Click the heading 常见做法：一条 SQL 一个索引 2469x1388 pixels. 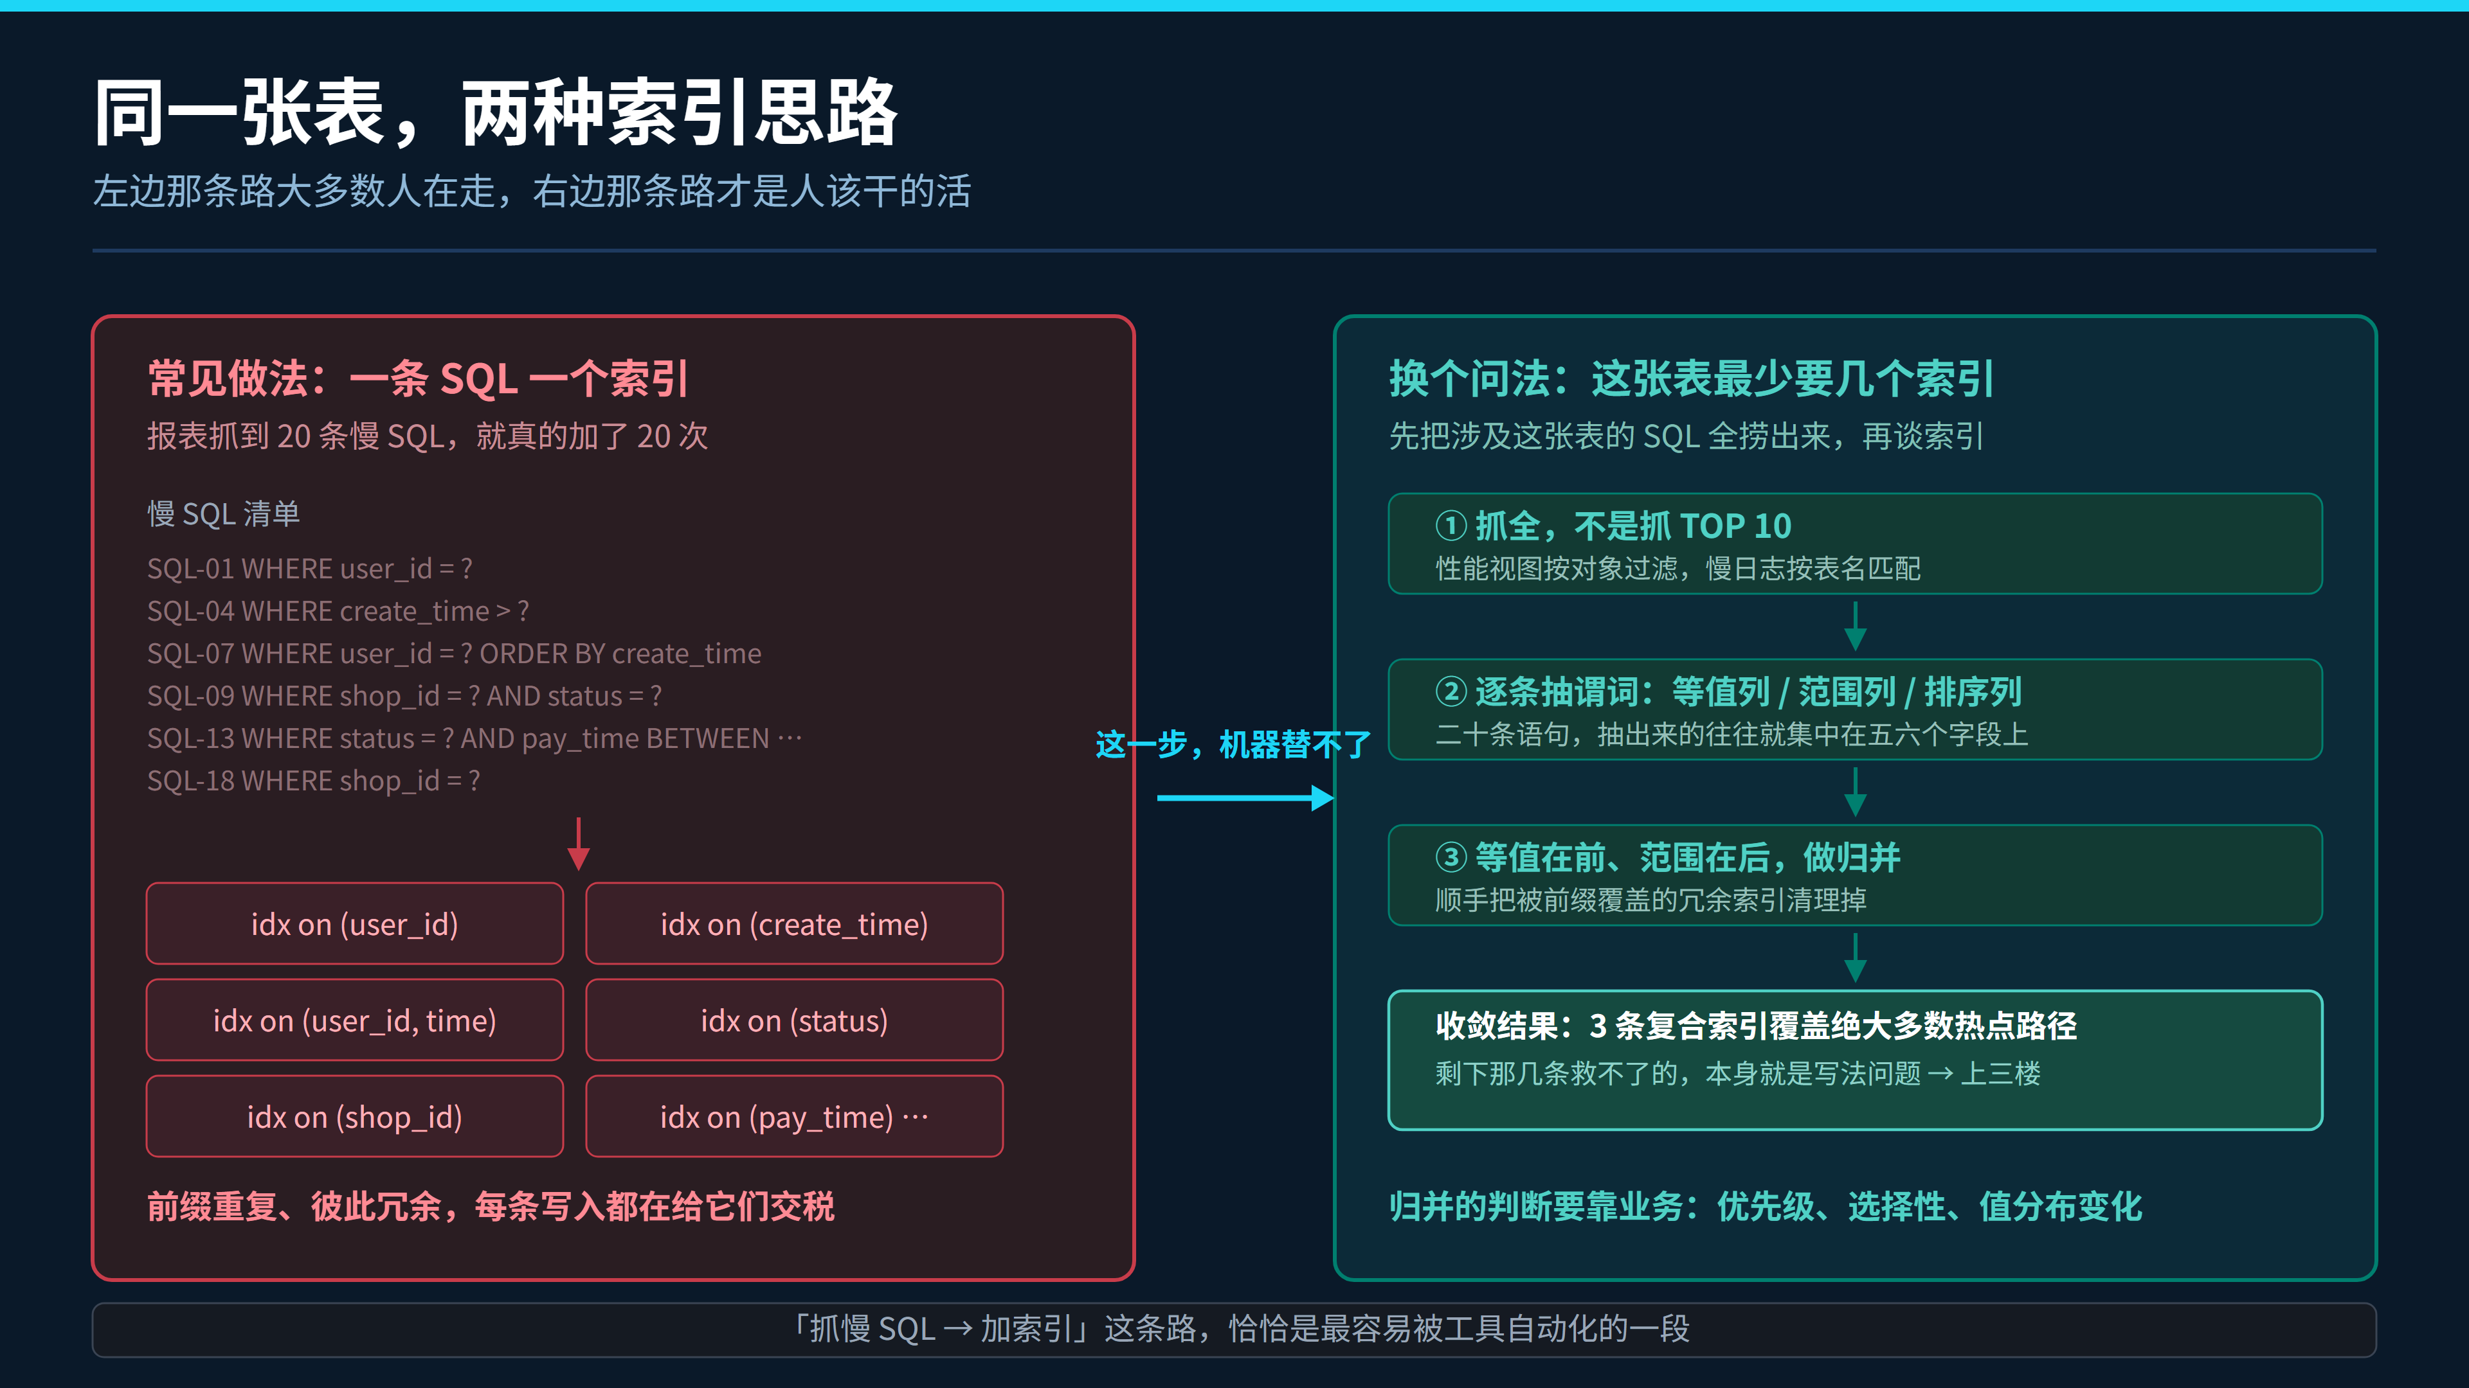(x=418, y=378)
